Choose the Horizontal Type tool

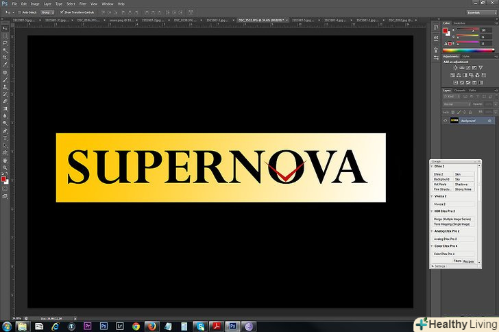5,138
